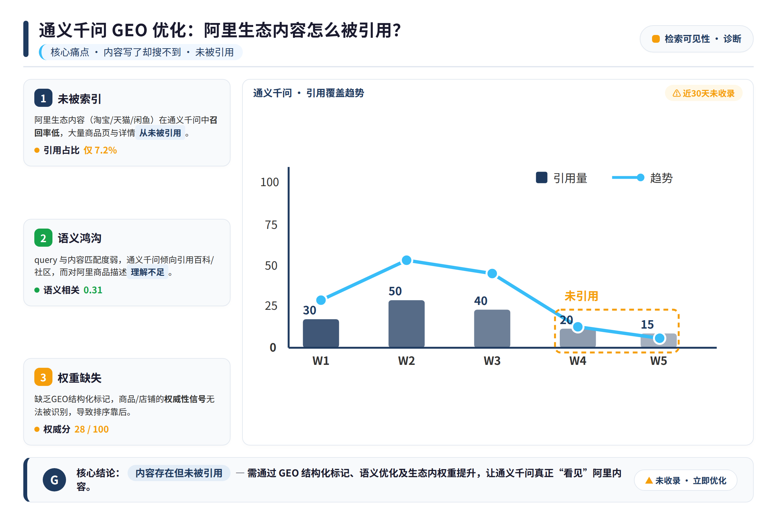The width and height of the screenshot is (777, 518).
Task: Click the green number 2 badge
Action: (x=43, y=238)
